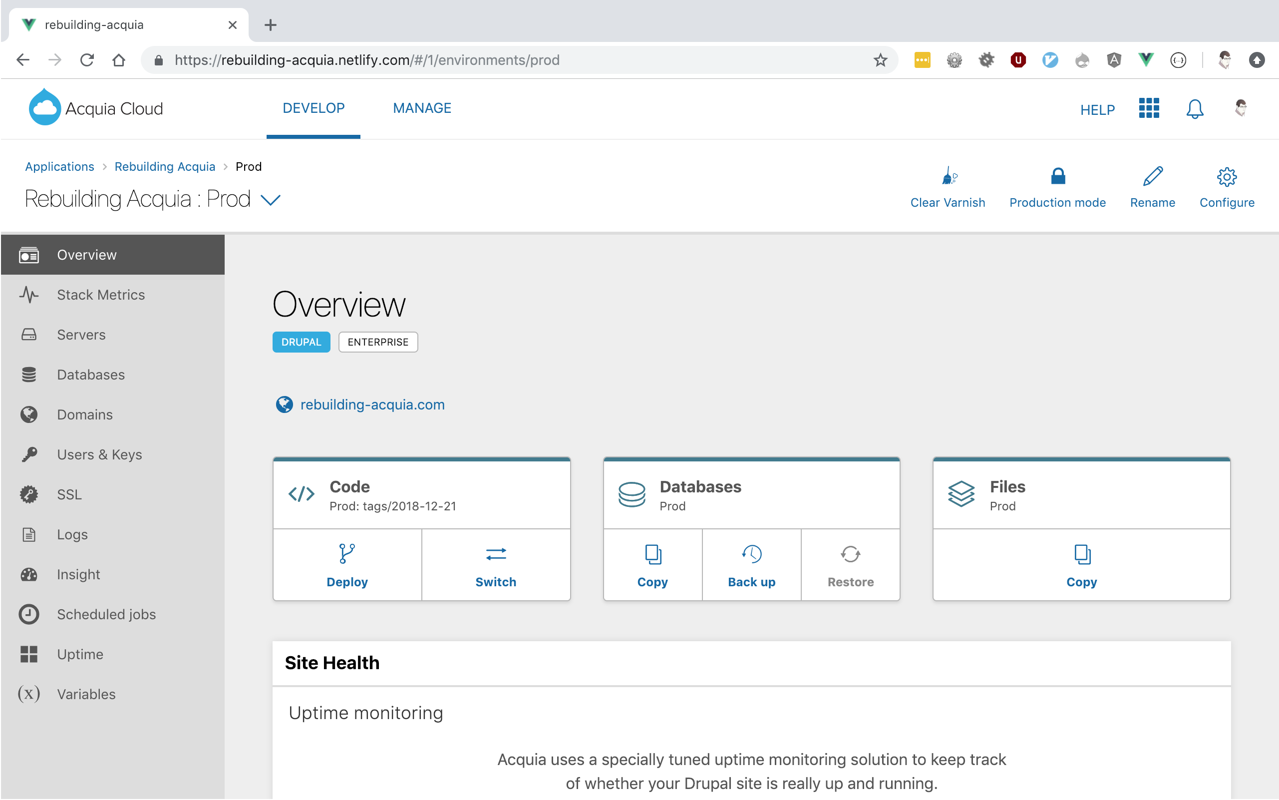This screenshot has width=1279, height=800.
Task: Open Stack Metrics in the sidebar
Action: 100,295
